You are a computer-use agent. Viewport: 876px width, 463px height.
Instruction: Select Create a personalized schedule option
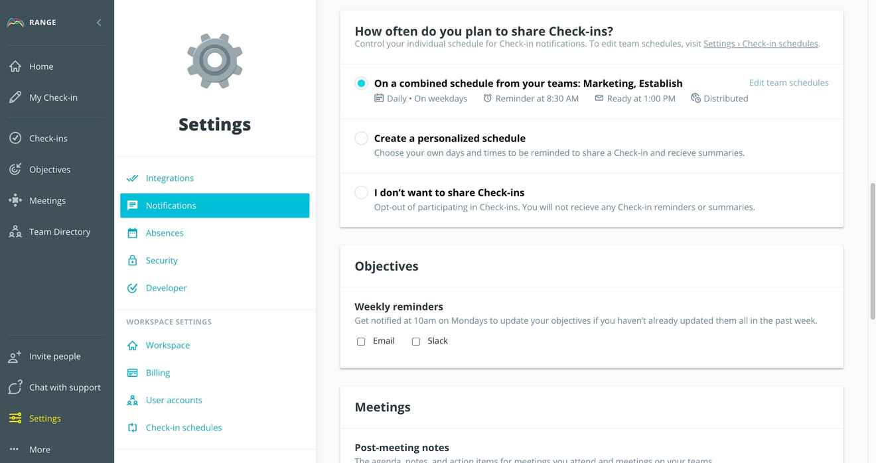click(361, 138)
